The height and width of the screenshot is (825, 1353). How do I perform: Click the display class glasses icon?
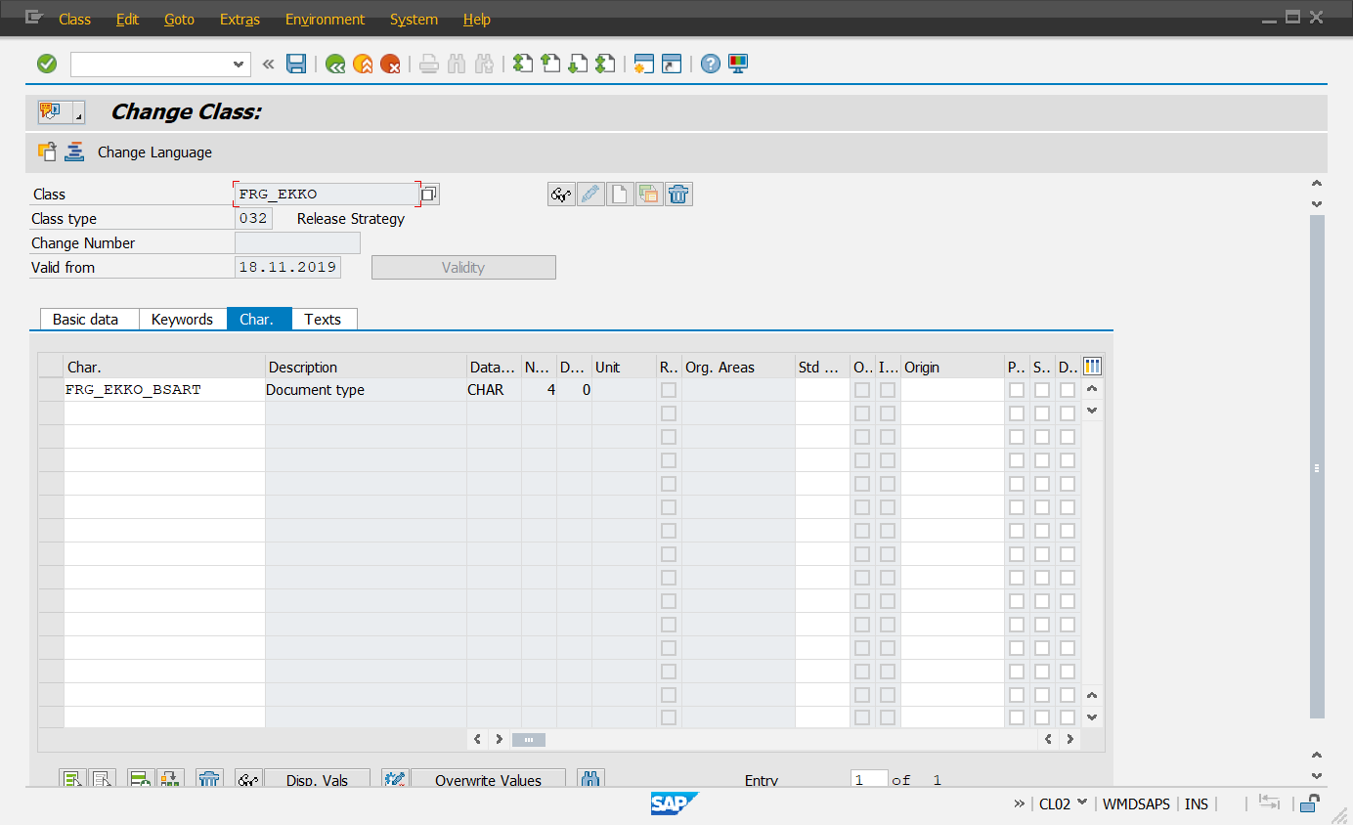click(x=560, y=195)
